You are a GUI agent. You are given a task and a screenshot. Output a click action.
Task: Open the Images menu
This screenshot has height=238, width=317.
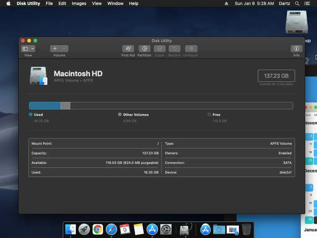(79, 3)
